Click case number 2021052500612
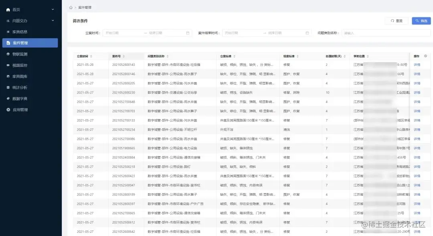Screen dimensions: 433x236 [123, 222]
